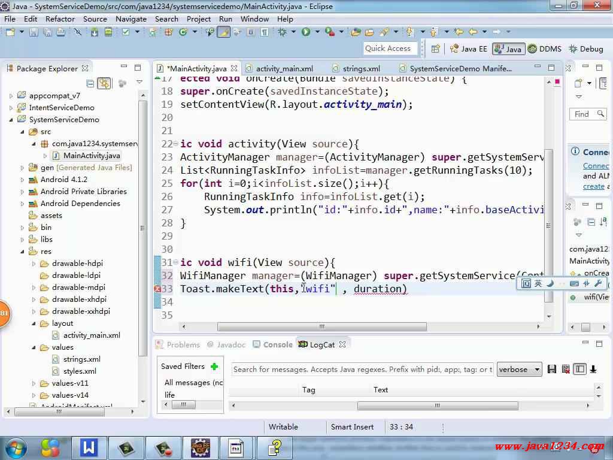Switch to the DDMS perspective
This screenshot has height=460, width=613.
point(545,49)
